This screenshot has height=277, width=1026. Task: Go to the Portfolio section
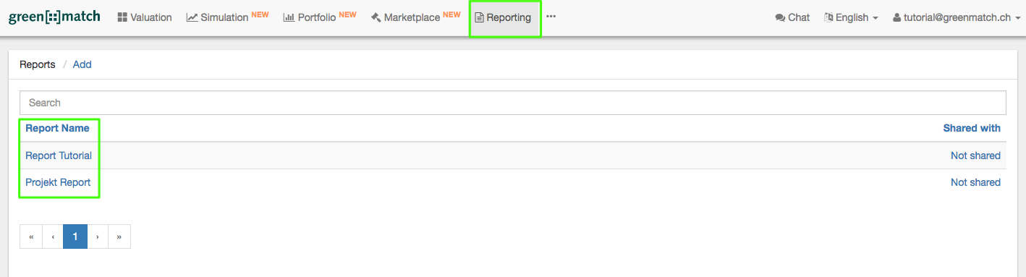319,17
